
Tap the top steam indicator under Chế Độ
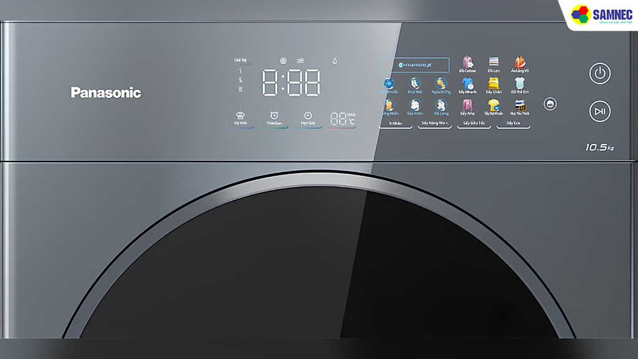(240, 71)
